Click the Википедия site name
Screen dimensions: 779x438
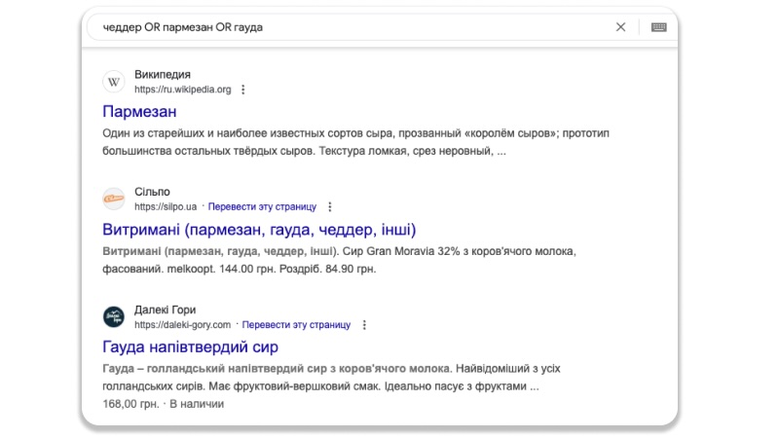point(163,75)
